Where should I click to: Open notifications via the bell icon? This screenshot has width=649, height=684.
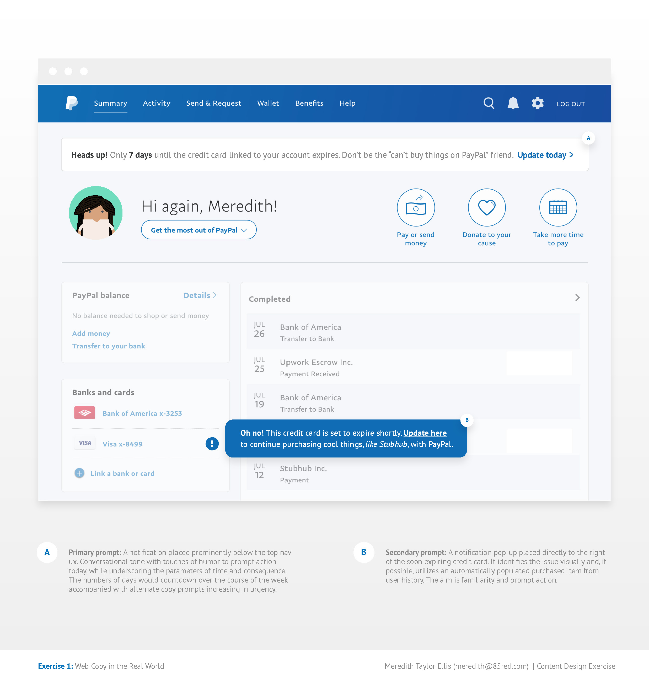[x=513, y=103]
